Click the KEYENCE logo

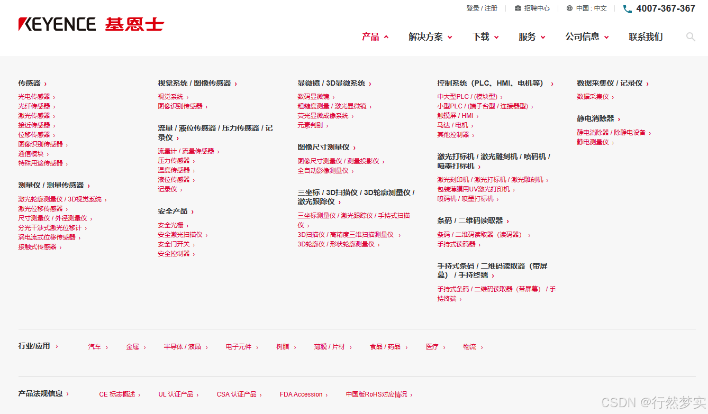91,24
